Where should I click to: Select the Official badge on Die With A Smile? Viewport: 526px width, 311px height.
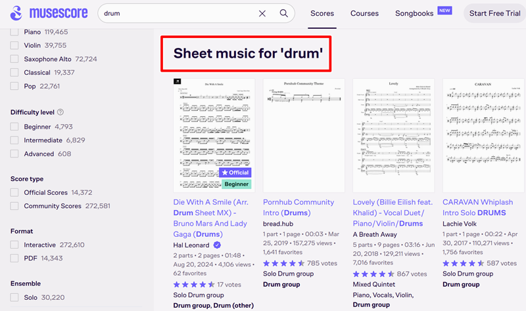(x=235, y=173)
